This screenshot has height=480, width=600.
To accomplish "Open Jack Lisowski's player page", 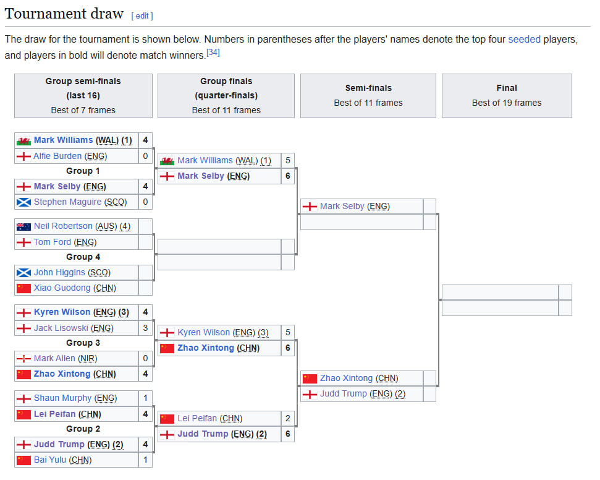I will point(61,328).
